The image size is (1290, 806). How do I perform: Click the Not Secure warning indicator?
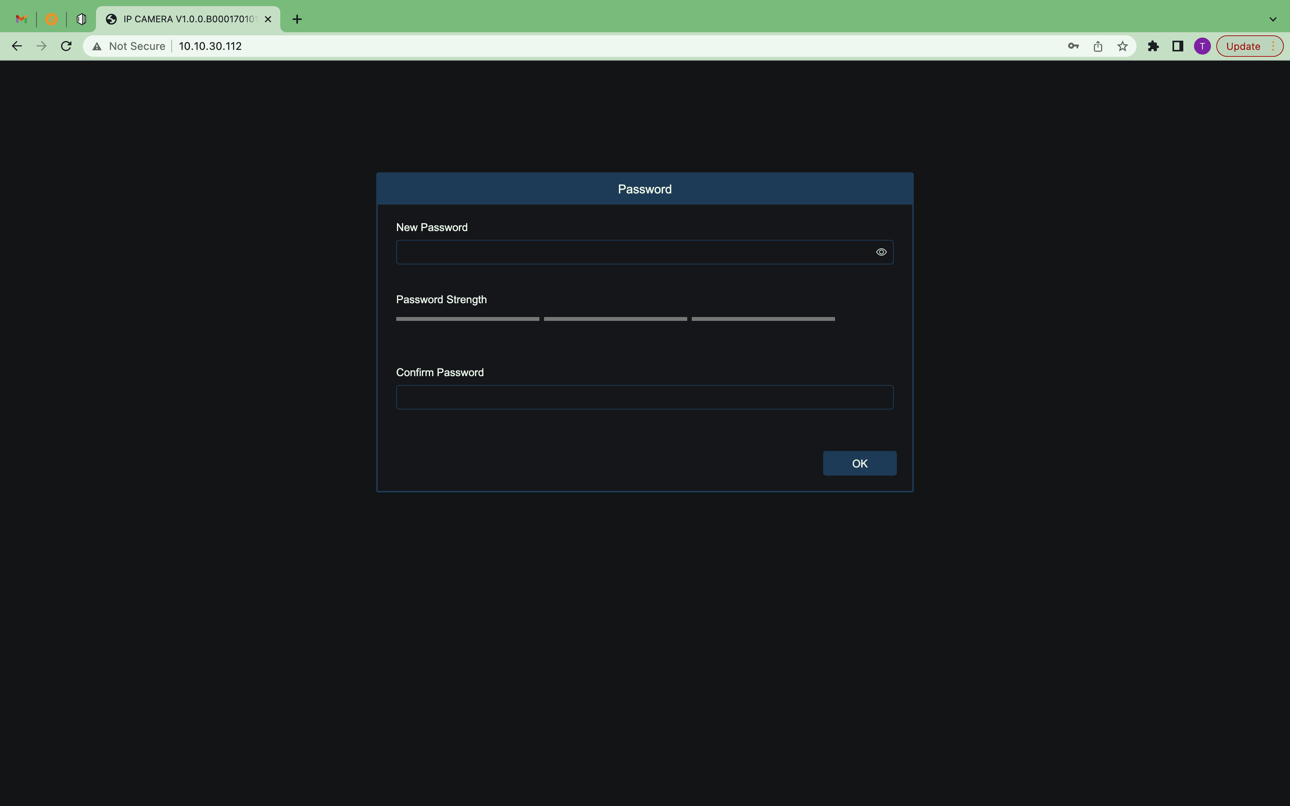coord(129,46)
